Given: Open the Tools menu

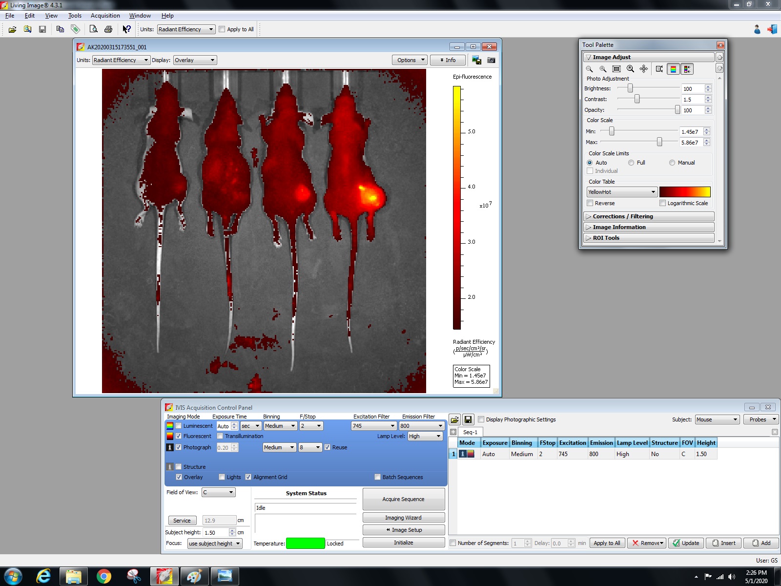Looking at the screenshot, I should [x=75, y=16].
